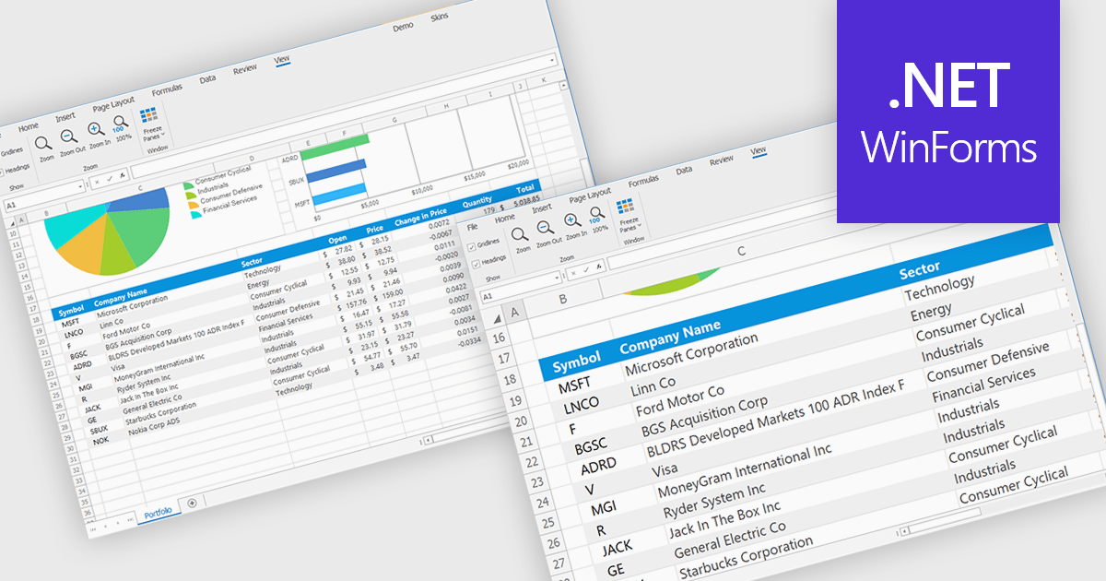Click the enter checkmark in front window formula bar
This screenshot has height=581, width=1106.
pyautogui.click(x=586, y=270)
